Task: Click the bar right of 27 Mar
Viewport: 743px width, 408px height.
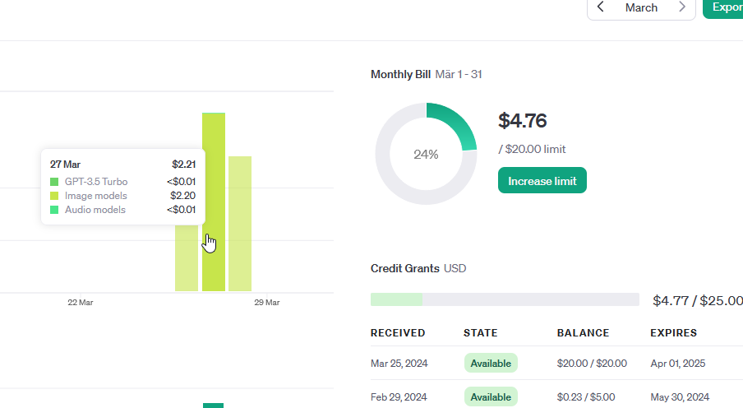Action: [x=240, y=222]
